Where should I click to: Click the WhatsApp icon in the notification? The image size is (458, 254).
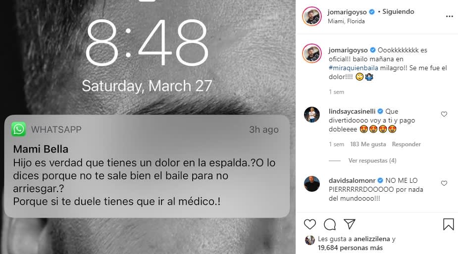point(19,129)
